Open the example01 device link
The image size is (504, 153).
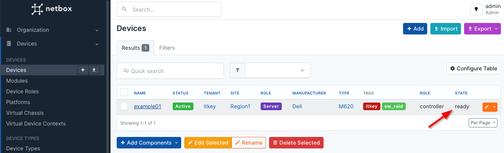(147, 106)
